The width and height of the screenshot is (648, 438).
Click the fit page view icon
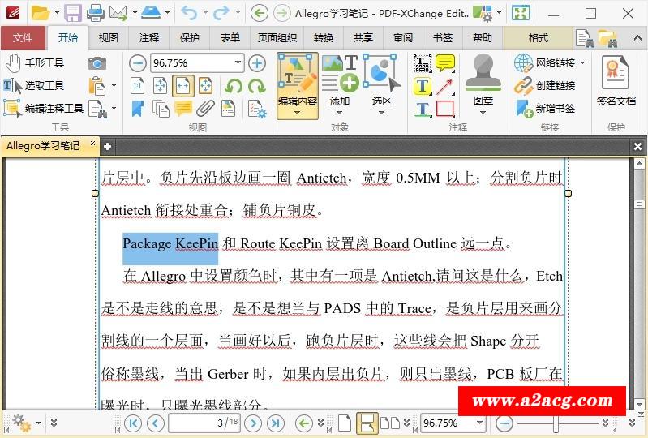[161, 86]
